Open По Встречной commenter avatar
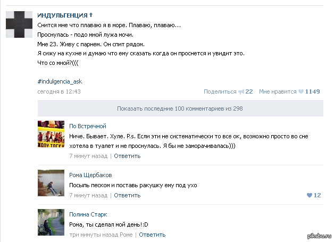The image size is (334, 242). pos(51,134)
